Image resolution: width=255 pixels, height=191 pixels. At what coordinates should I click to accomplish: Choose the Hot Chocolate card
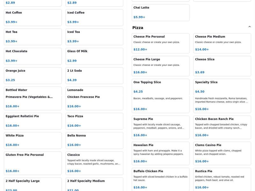(x=33, y=56)
